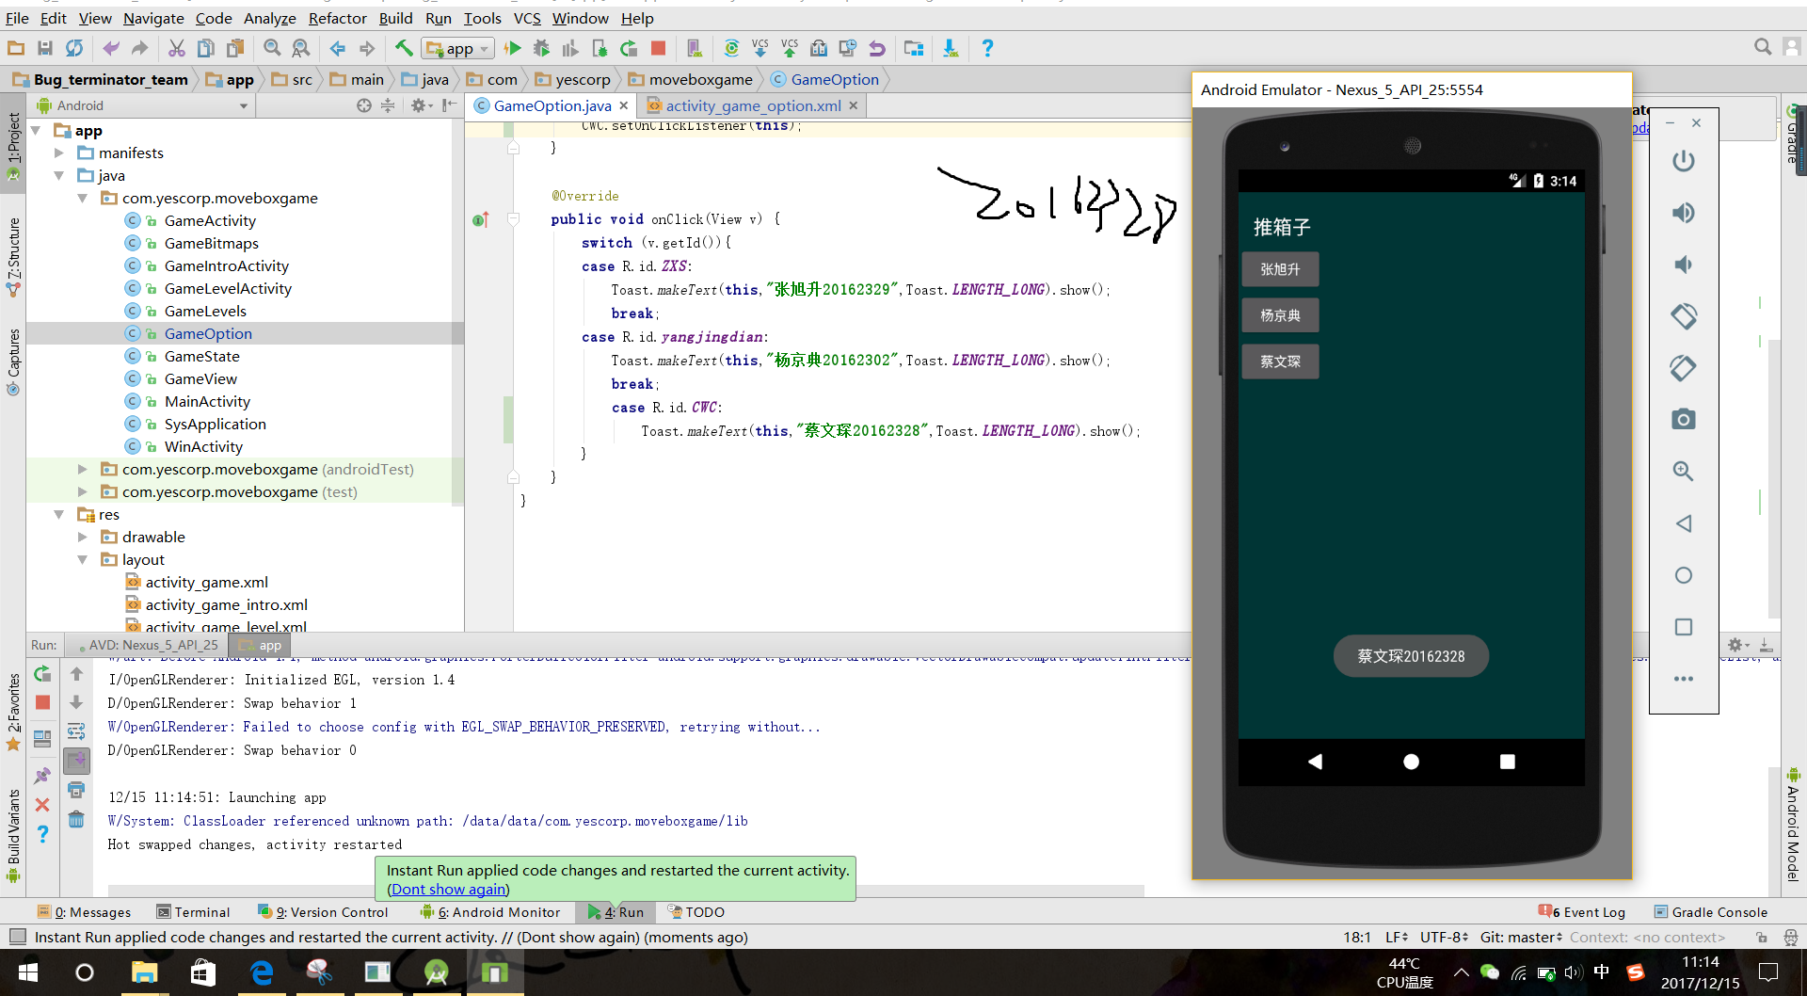Collapse the java folder
This screenshot has height=996, width=1807.
[59, 175]
